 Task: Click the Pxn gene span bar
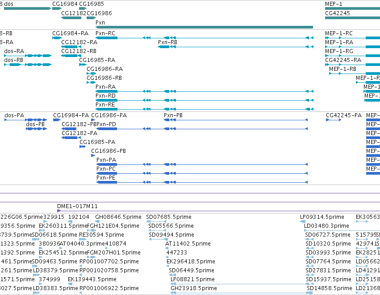coord(205,27)
